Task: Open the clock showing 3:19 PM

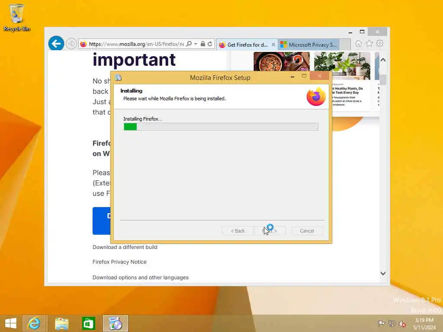Action: click(x=424, y=323)
